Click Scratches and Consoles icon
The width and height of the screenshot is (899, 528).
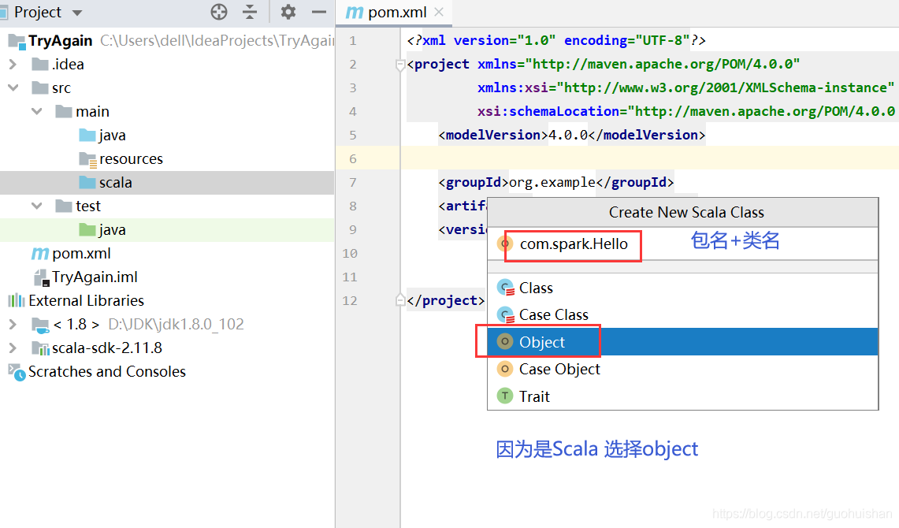[x=16, y=372]
